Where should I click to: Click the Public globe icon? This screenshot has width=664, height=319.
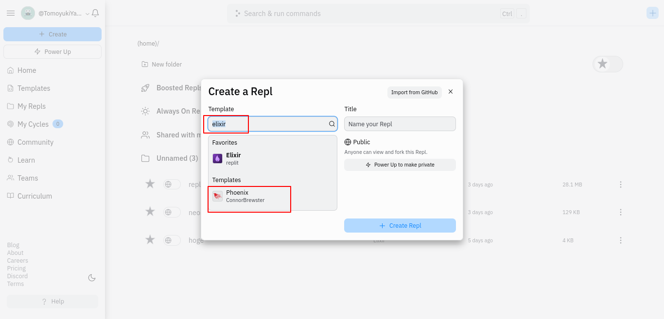tap(348, 142)
